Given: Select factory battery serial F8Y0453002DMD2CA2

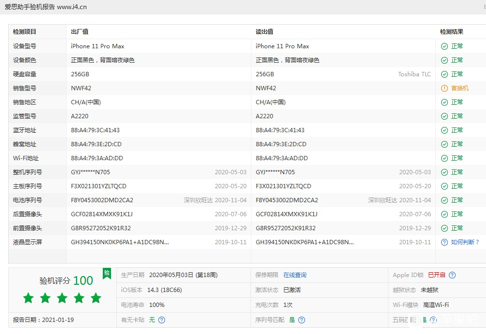Looking at the screenshot, I should 102,200.
